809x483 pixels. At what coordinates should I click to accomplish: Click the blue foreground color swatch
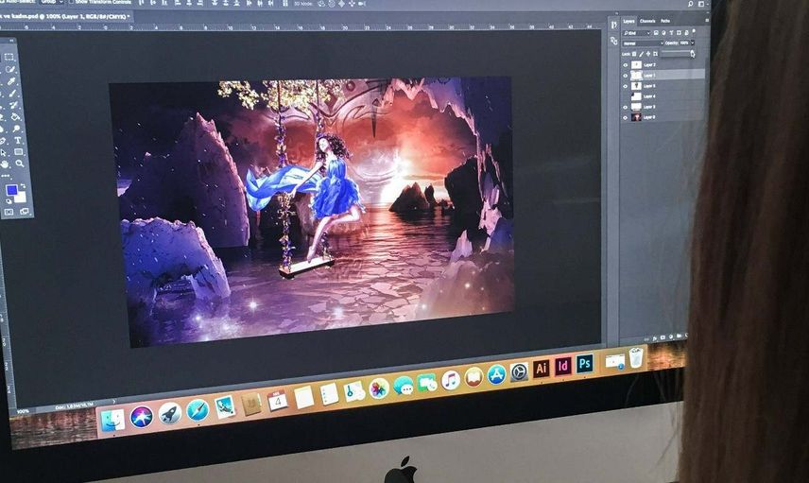pyautogui.click(x=12, y=190)
